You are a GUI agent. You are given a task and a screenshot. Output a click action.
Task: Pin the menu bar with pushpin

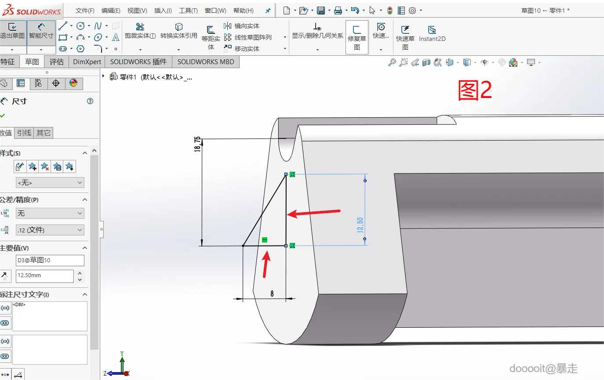tap(268, 11)
